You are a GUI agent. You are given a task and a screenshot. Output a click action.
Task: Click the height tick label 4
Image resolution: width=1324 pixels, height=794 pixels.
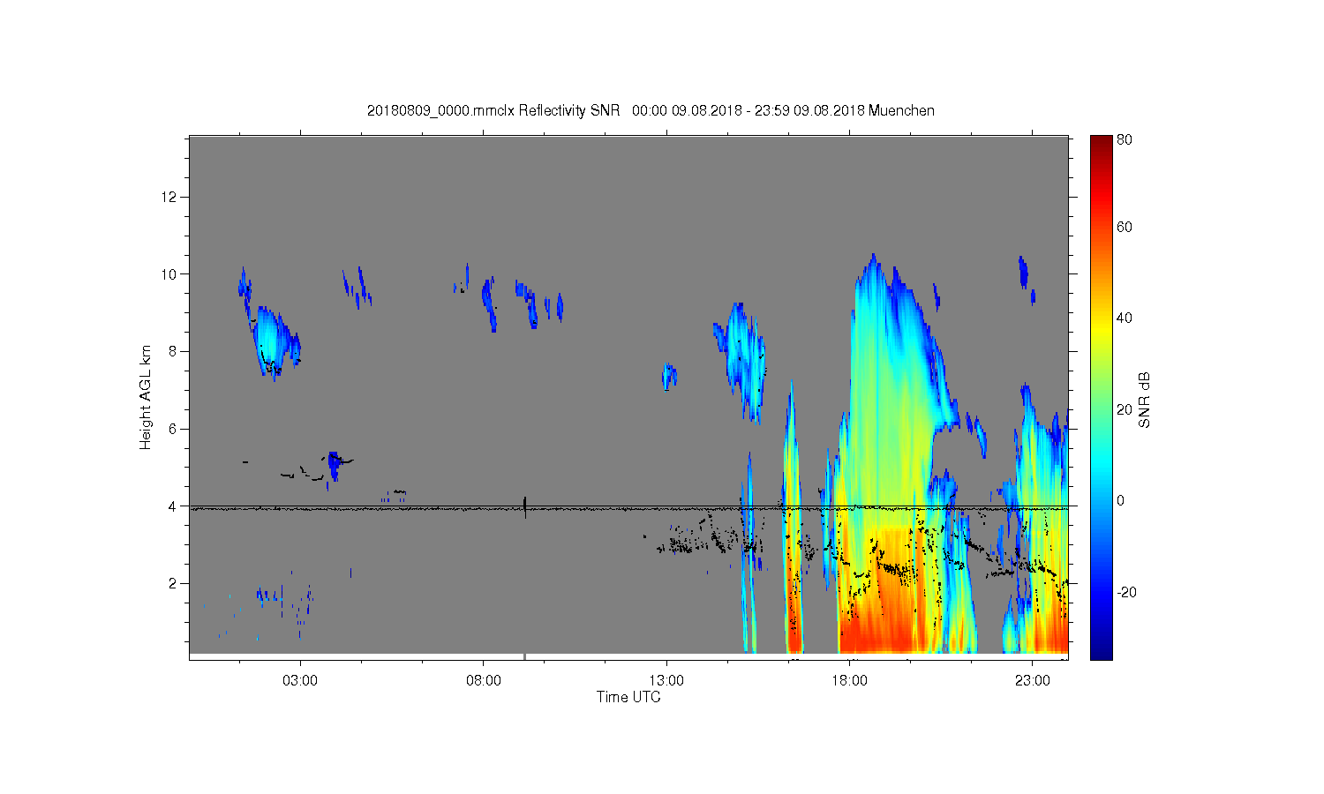click(173, 506)
